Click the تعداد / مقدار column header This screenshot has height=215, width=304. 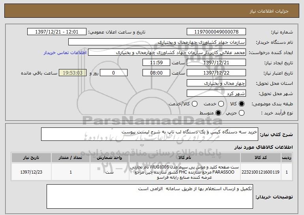point(71,158)
